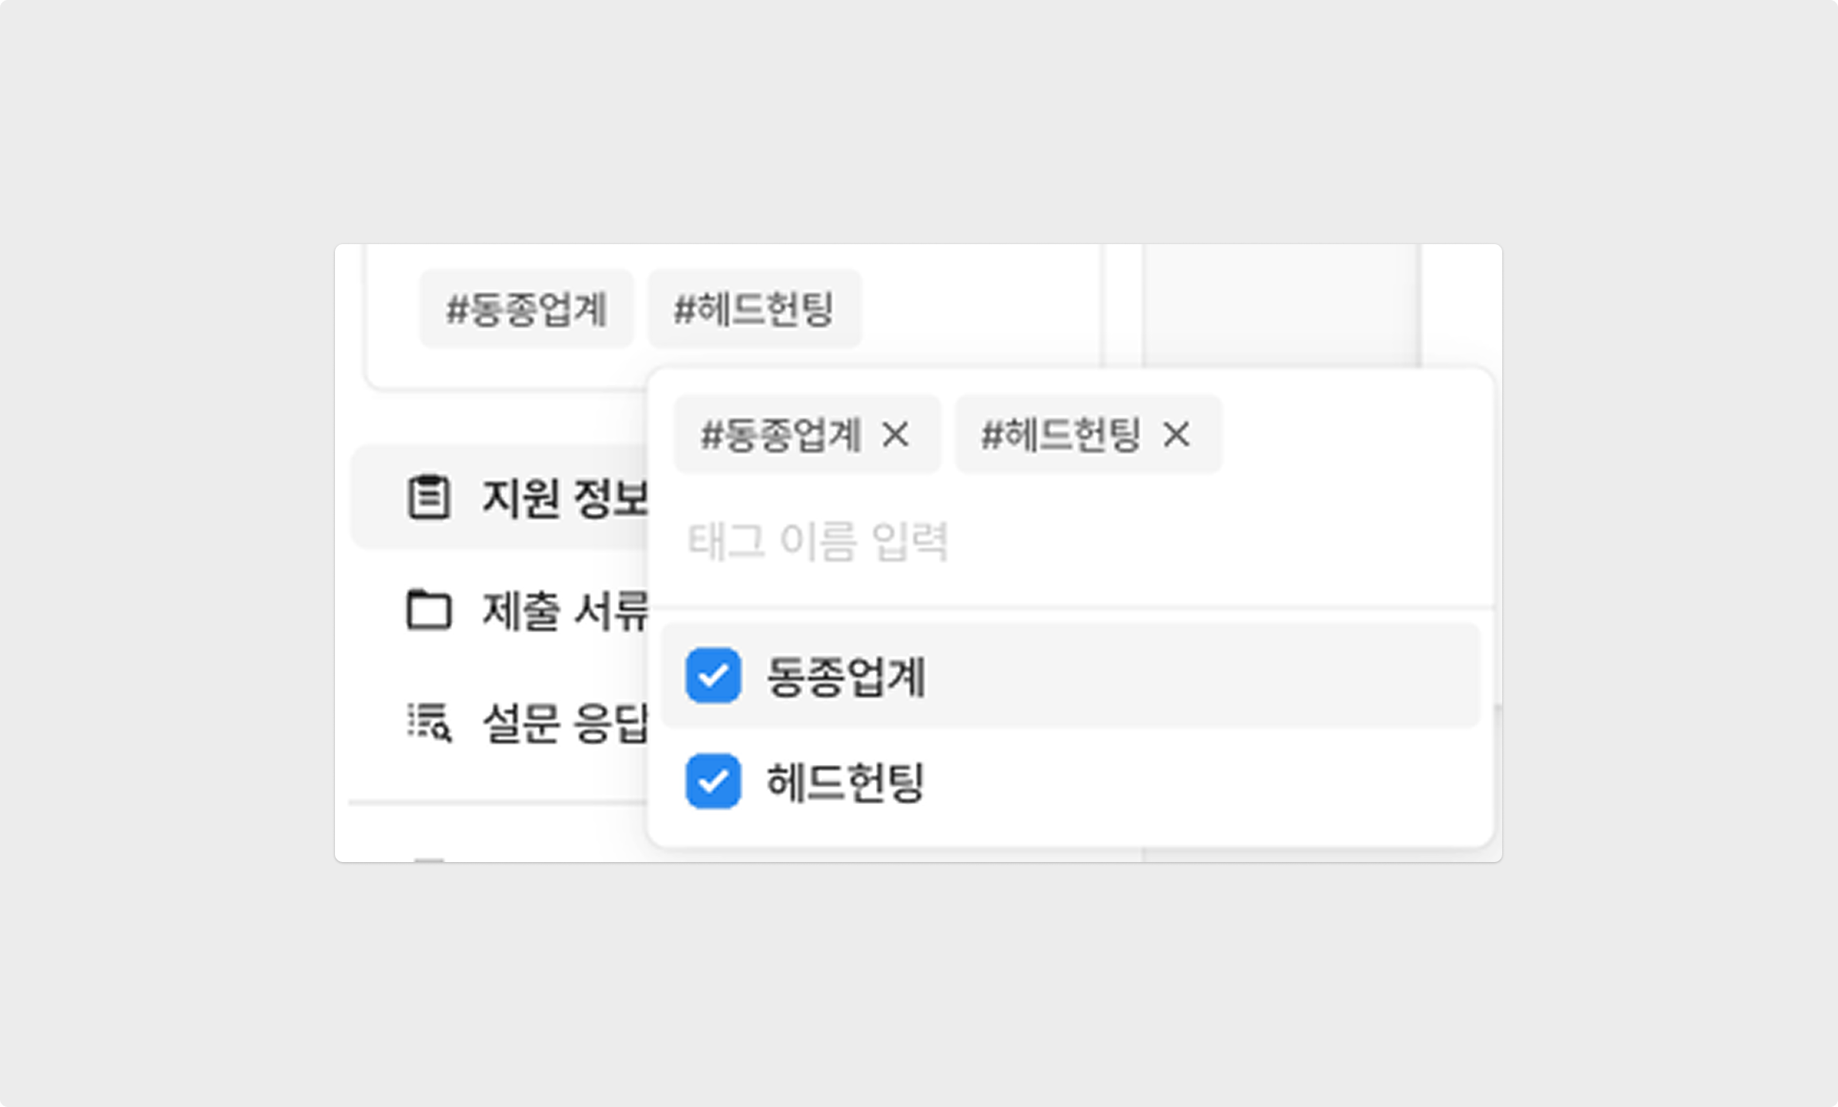1838x1107 pixels.
Task: Click the #헤드헌팅 tag in the top card
Action: (754, 309)
